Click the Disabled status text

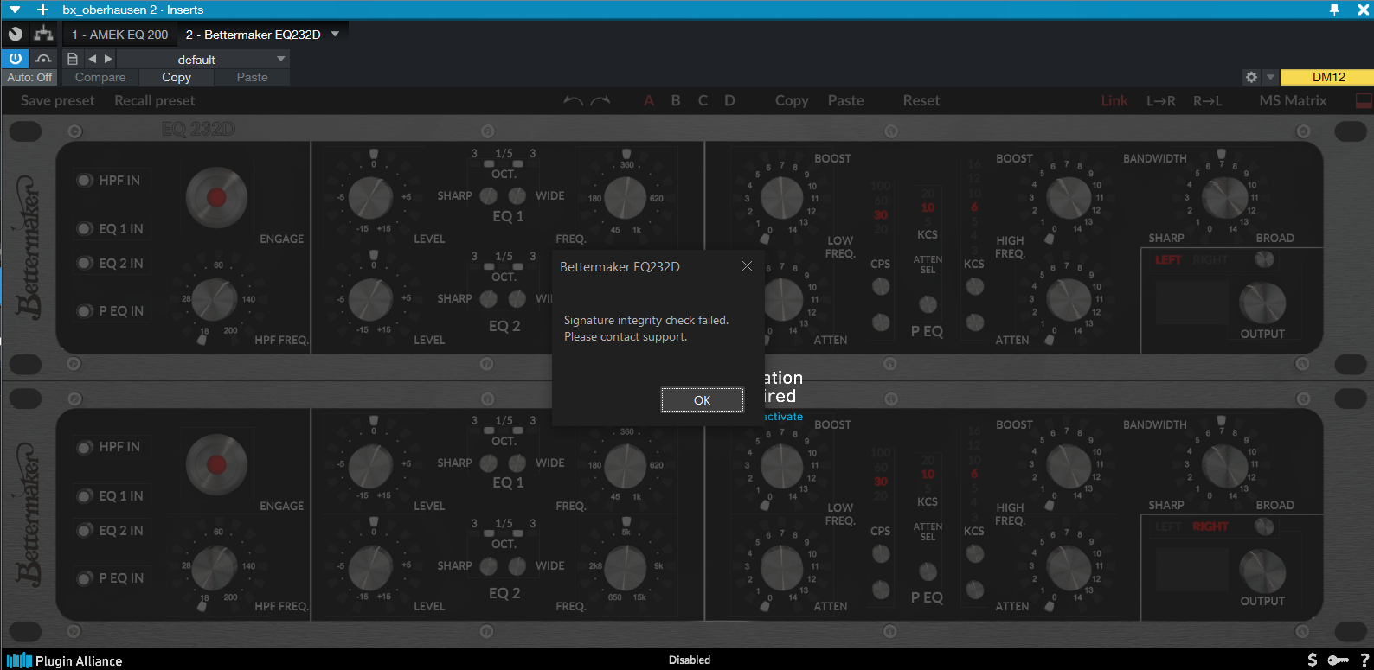pyautogui.click(x=690, y=660)
